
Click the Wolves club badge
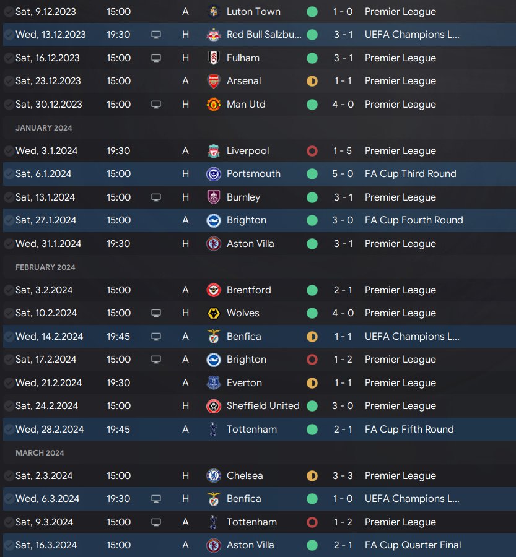213,313
